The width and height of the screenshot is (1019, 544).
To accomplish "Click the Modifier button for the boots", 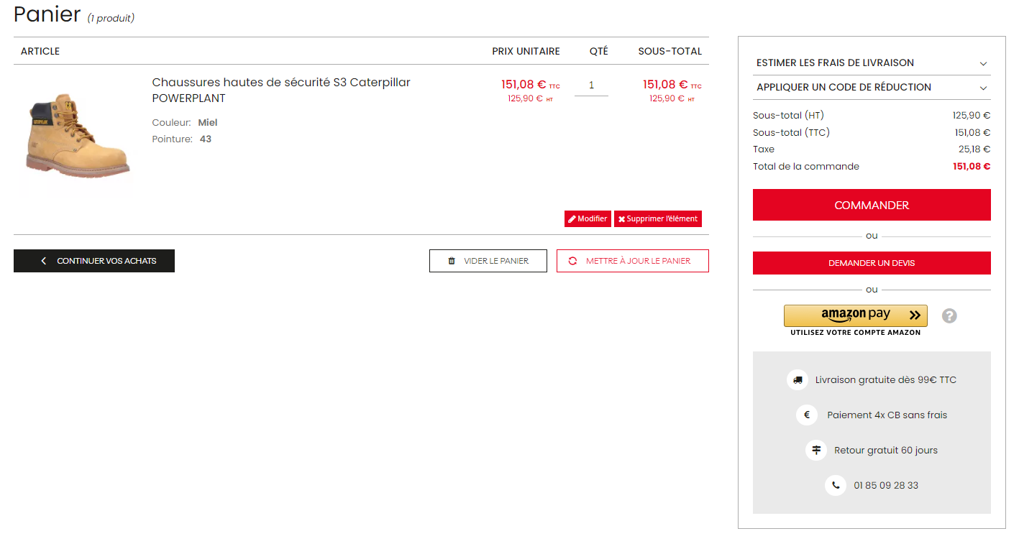I will coord(588,218).
